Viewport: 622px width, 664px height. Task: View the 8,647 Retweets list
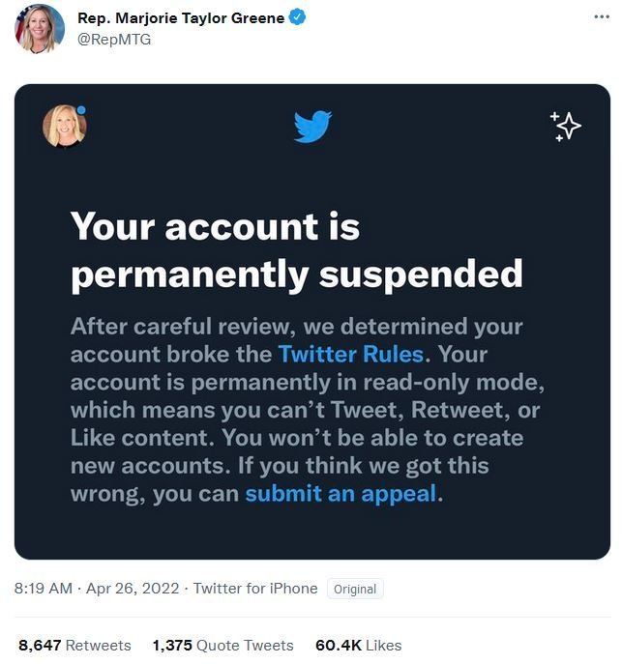pyautogui.click(x=75, y=646)
